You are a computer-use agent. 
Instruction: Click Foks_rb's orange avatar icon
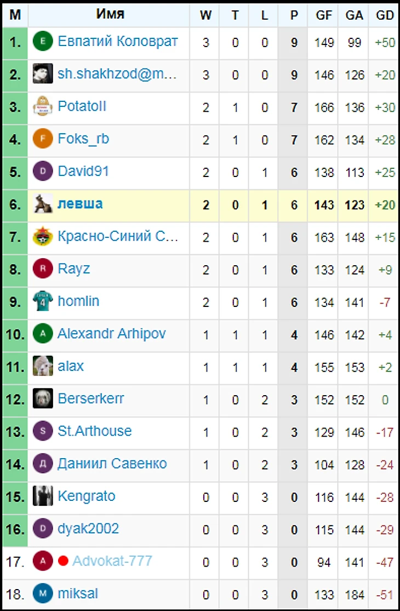pyautogui.click(x=43, y=139)
